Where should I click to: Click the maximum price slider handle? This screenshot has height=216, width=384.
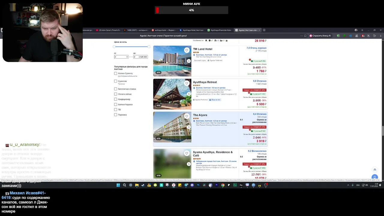(149, 46)
